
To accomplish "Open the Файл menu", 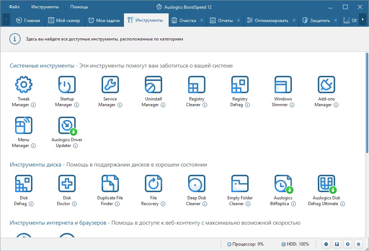I will click(14, 7).
